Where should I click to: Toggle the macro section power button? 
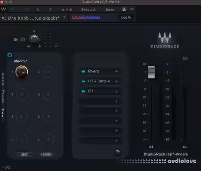10,55
